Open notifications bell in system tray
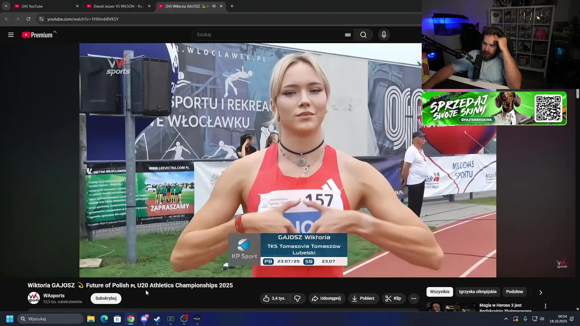The height and width of the screenshot is (326, 580). click(x=572, y=319)
